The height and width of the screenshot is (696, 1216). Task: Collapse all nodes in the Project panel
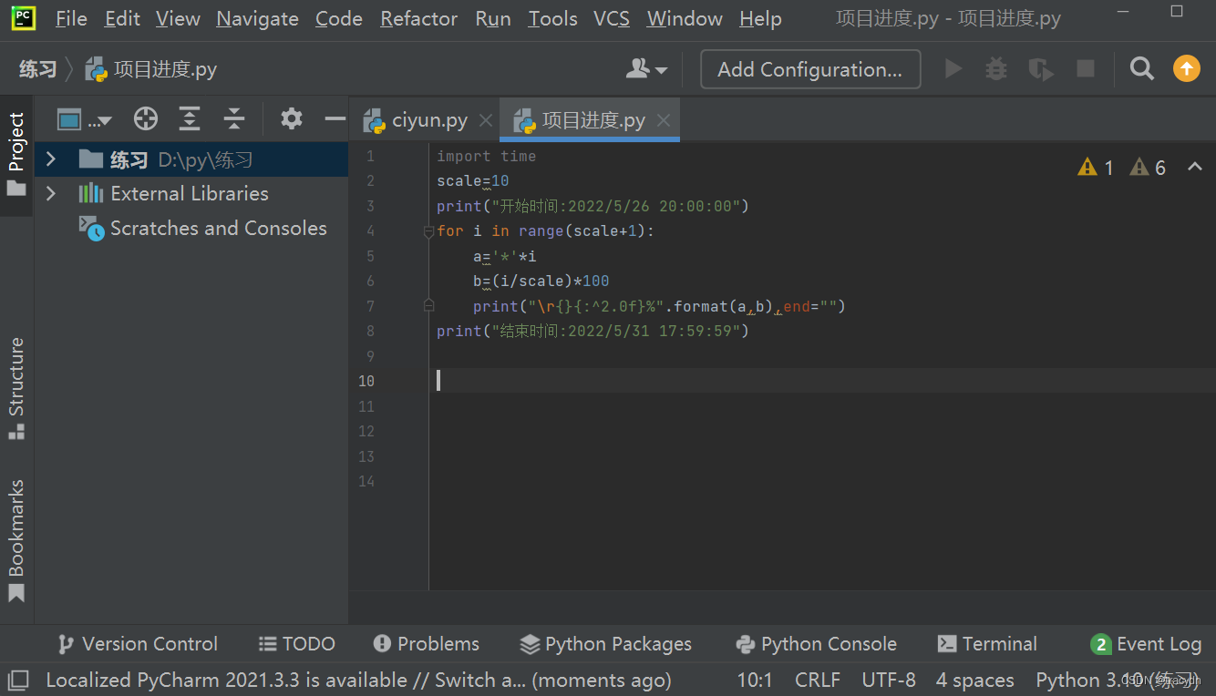[x=233, y=118]
